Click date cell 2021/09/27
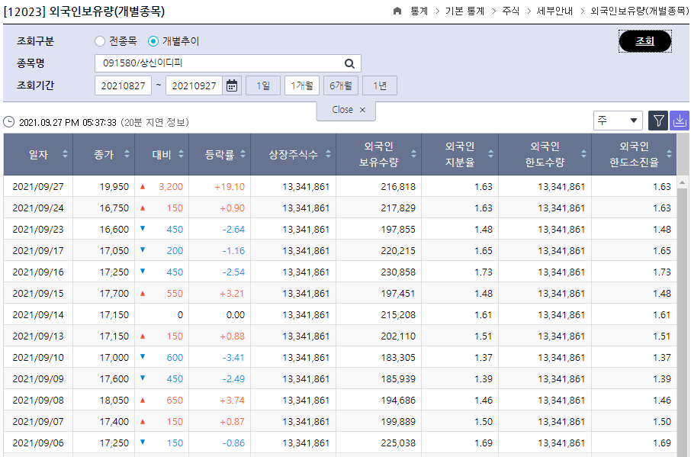This screenshot has width=691, height=457. click(x=38, y=186)
